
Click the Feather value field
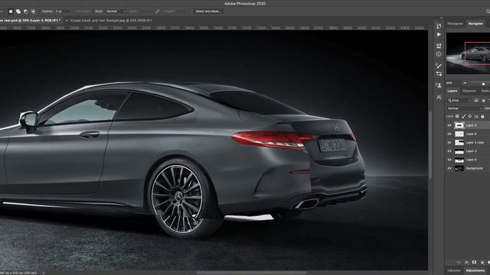(62, 11)
